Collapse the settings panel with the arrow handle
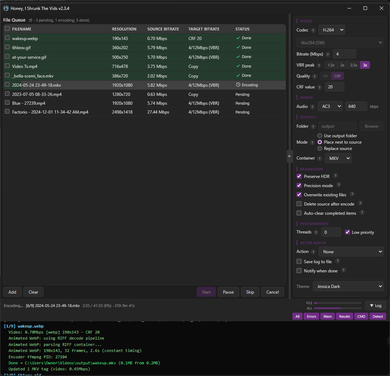Image resolution: width=390 pixels, height=376 pixels. (x=289, y=156)
